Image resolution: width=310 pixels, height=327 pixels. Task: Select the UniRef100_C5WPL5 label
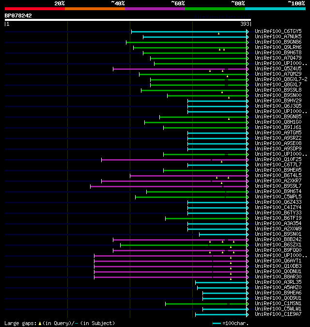click(x=278, y=196)
